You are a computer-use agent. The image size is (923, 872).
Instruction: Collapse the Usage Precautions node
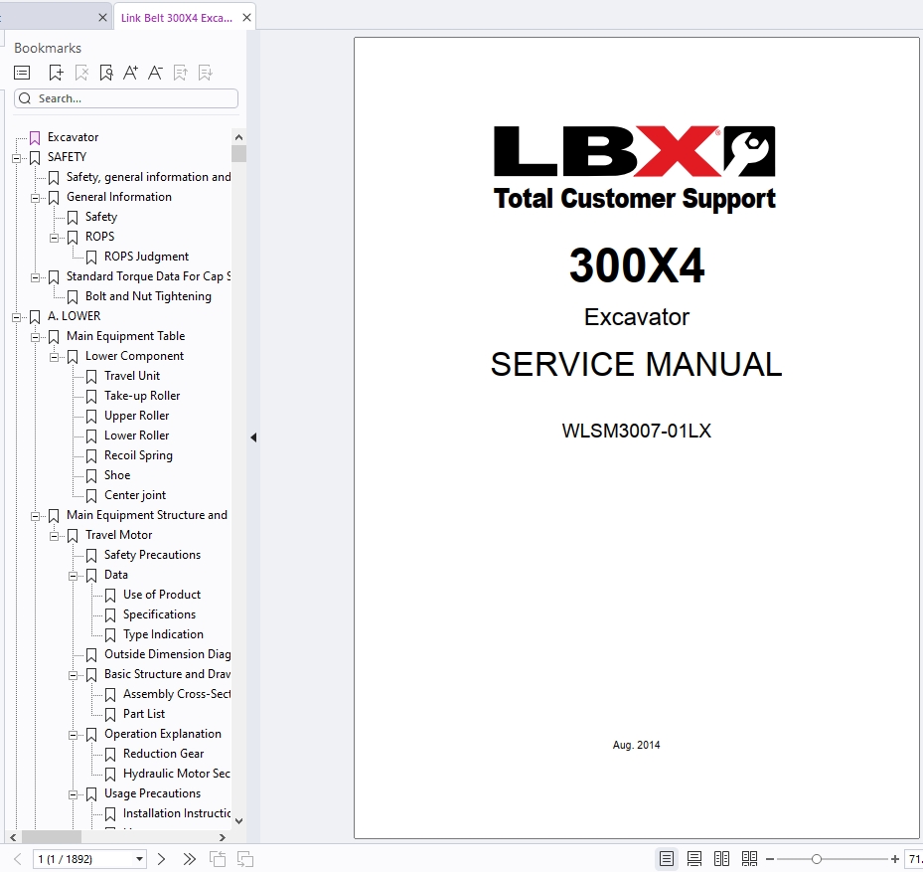73,794
